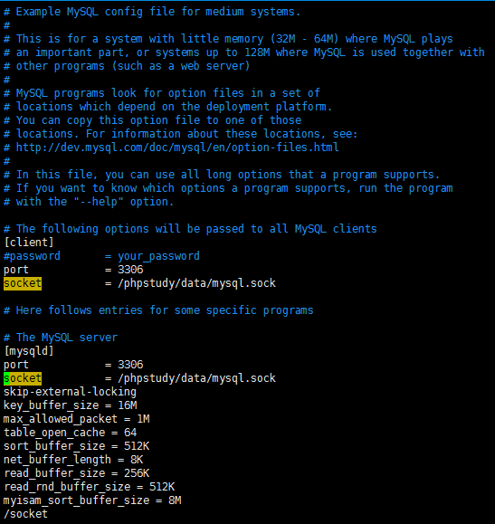Click the mysqld socket path /phpstudy/data/mysql.sock

(197, 378)
